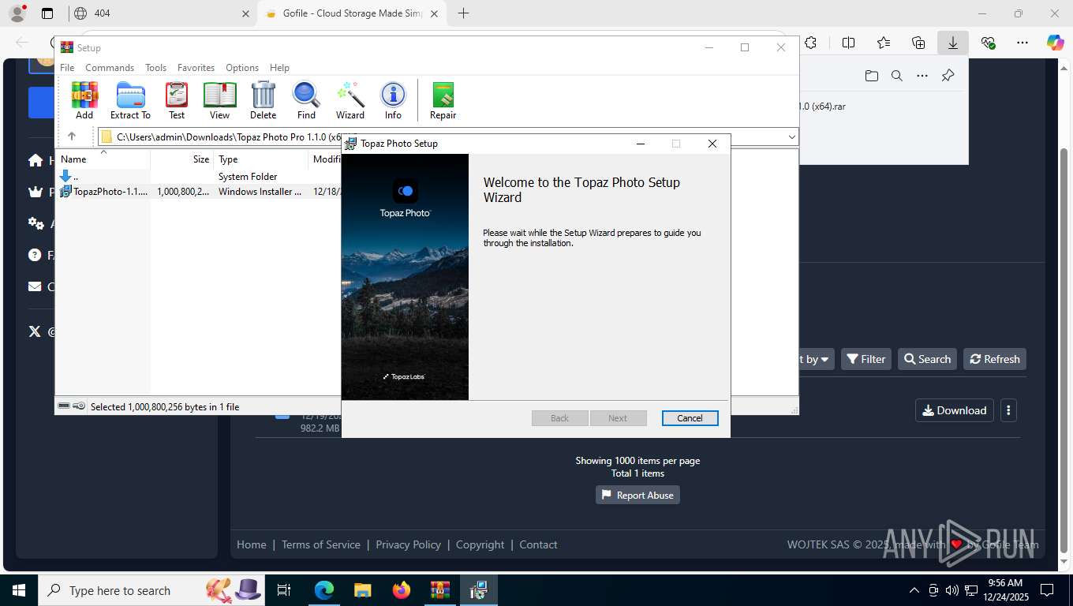Click the Gofile Search button

pos(927,359)
